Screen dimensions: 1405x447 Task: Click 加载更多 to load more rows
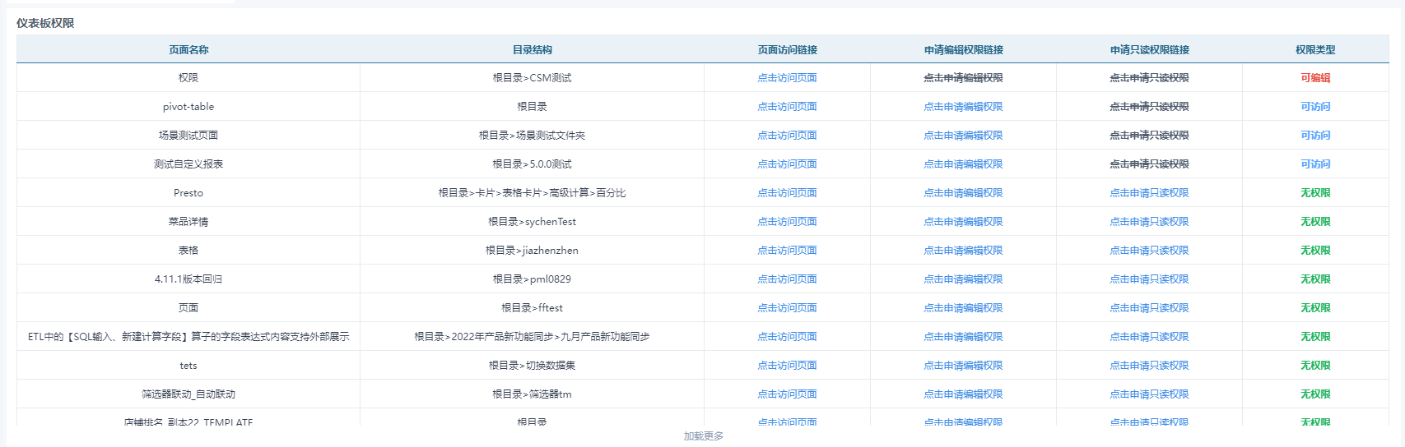(x=703, y=436)
